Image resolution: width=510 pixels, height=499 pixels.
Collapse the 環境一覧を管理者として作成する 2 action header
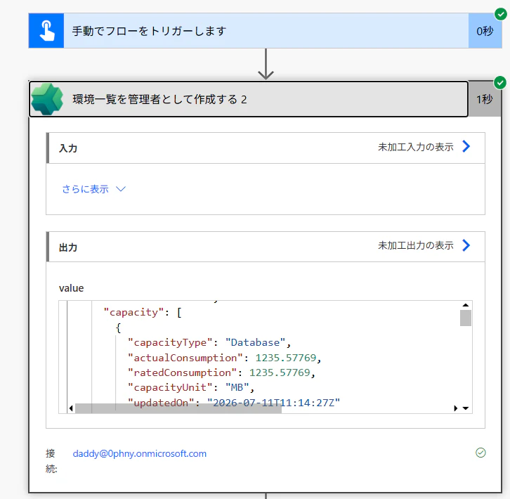click(x=249, y=99)
